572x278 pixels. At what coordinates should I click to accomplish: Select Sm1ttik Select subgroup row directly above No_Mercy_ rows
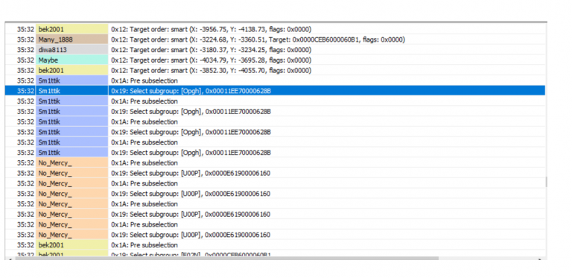[x=275, y=153]
